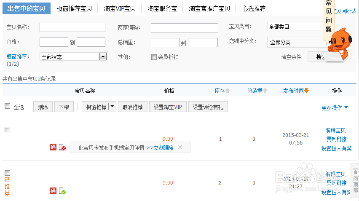
Task: Focus the minimum 价格 input field
Action: click(x=54, y=42)
